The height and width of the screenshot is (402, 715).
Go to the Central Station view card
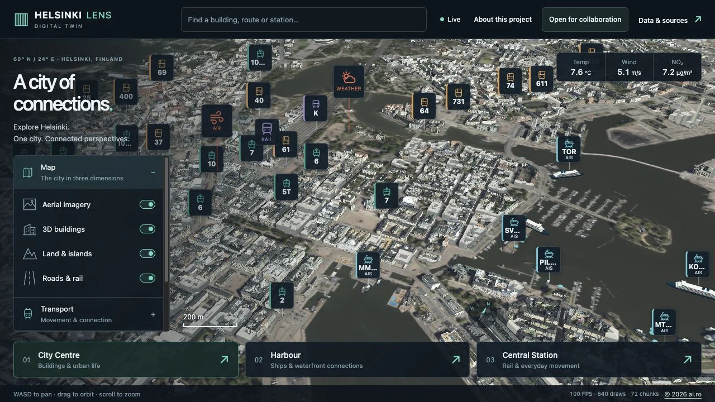[x=589, y=360]
